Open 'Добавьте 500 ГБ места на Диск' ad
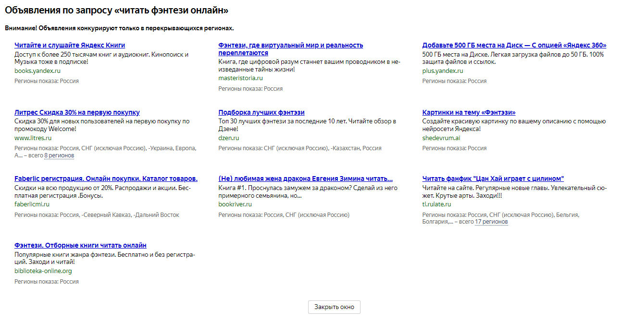This screenshot has width=635, height=322. (x=514, y=45)
